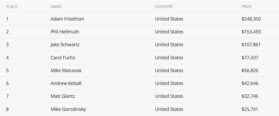279x116 pixels.
Task: Click the $248,350 first place prize
Action: [x=251, y=19]
